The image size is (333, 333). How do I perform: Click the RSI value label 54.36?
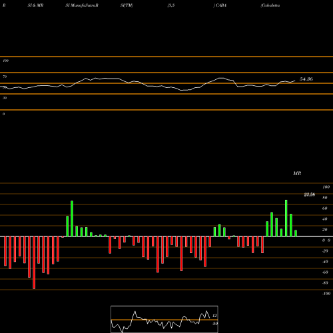point(306,79)
